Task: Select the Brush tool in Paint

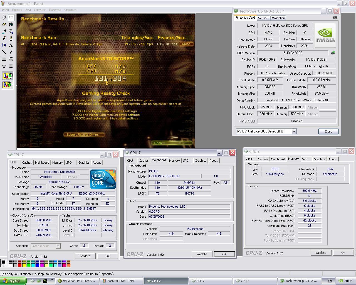Action: (11, 38)
